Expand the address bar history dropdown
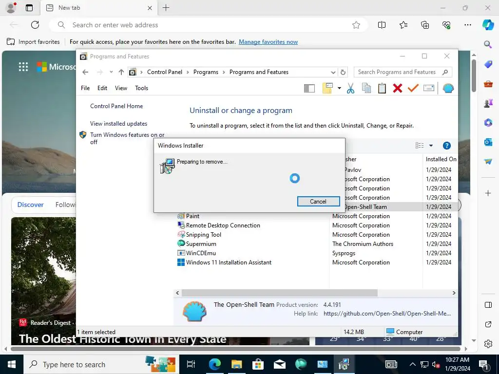 click(333, 72)
